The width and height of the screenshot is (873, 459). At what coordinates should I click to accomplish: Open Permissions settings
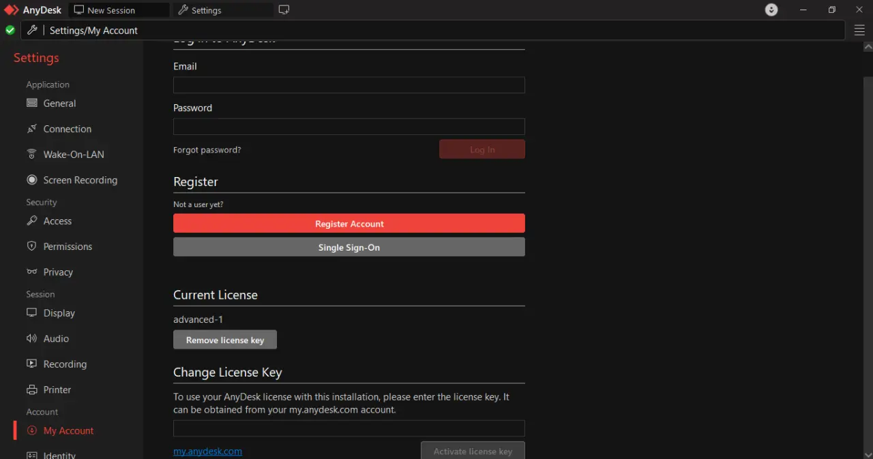68,247
